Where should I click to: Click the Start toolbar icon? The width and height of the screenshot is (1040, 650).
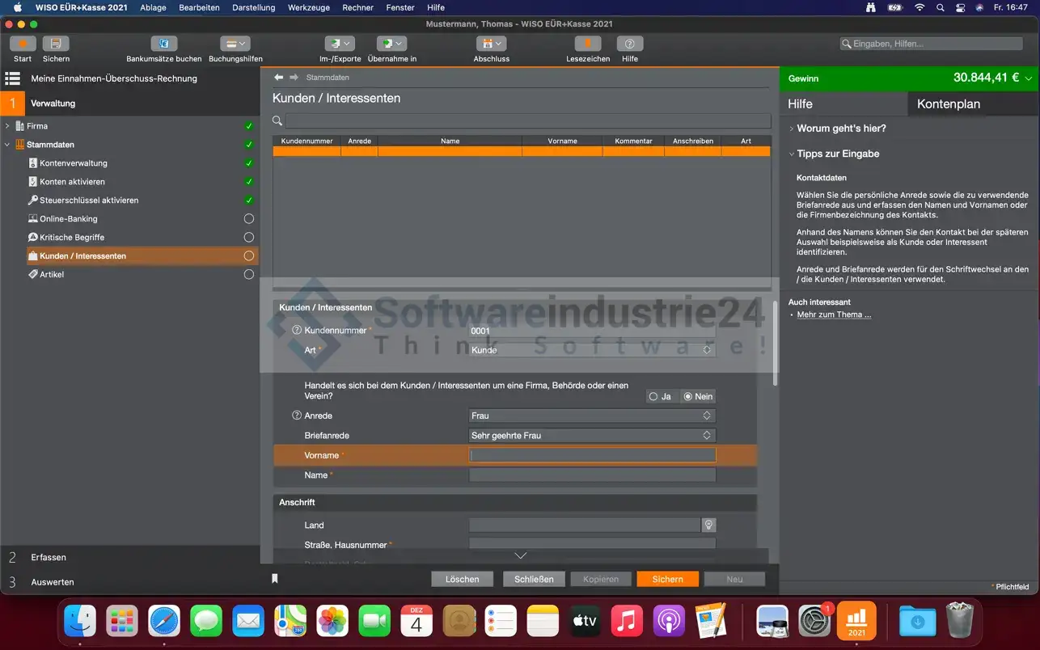click(x=23, y=44)
